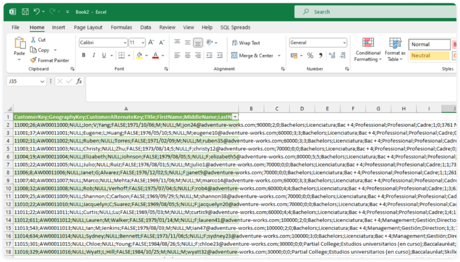The width and height of the screenshot is (460, 262).
Task: Expand the Name Box dropdown arrow
Action: (43, 81)
